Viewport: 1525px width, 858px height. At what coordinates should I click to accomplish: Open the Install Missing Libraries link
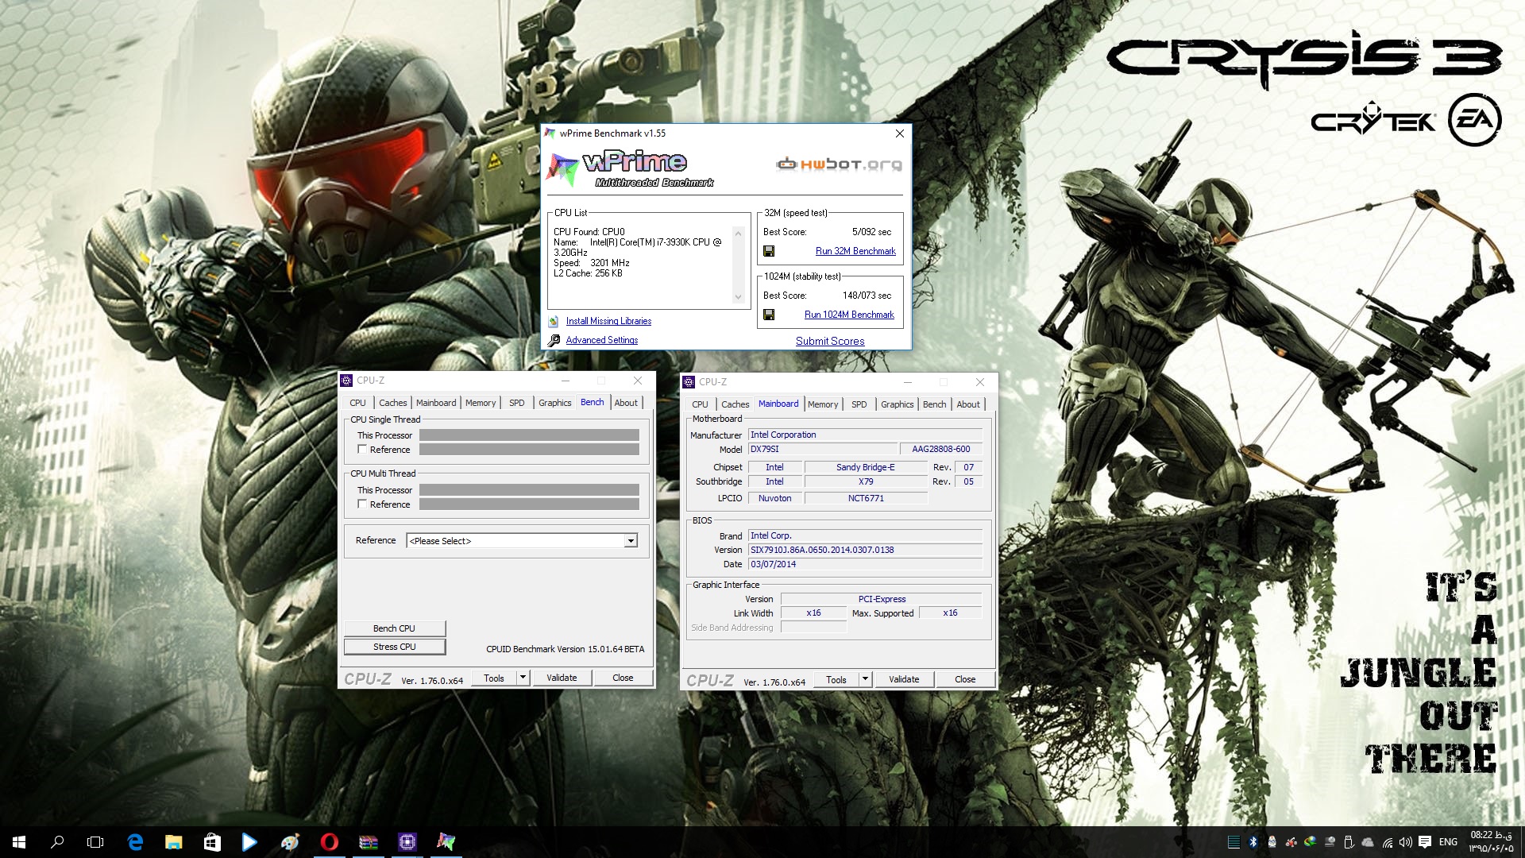pos(608,321)
